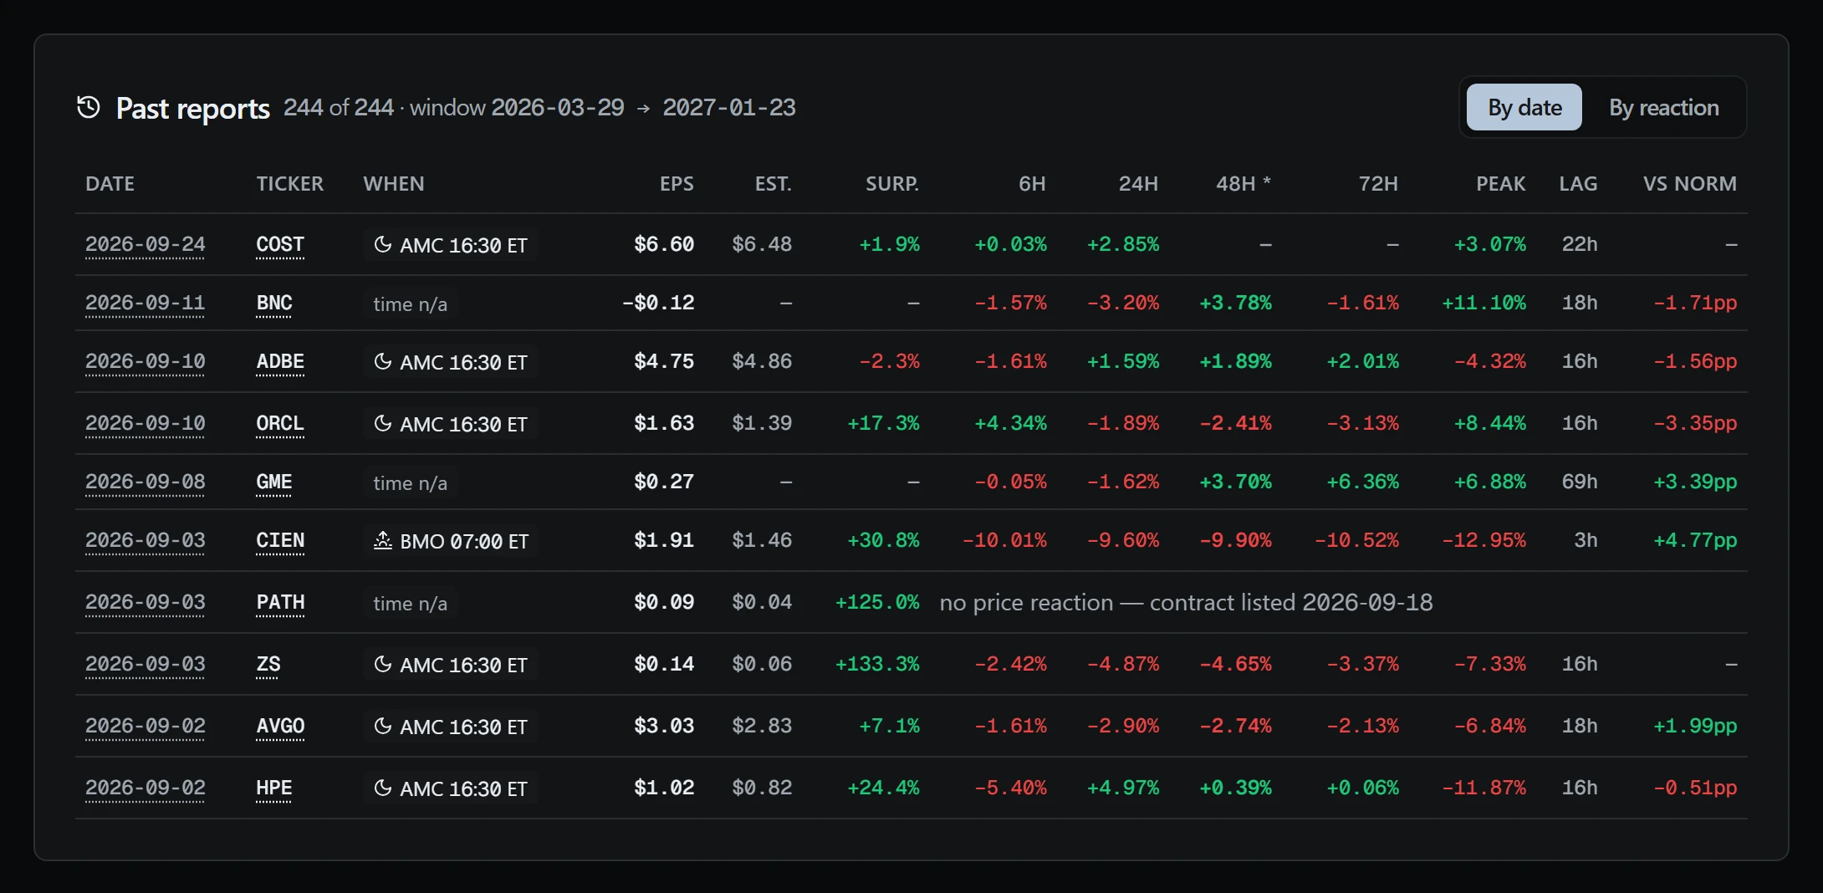Open the ADBE ticker link
The image size is (1823, 893).
pos(280,362)
